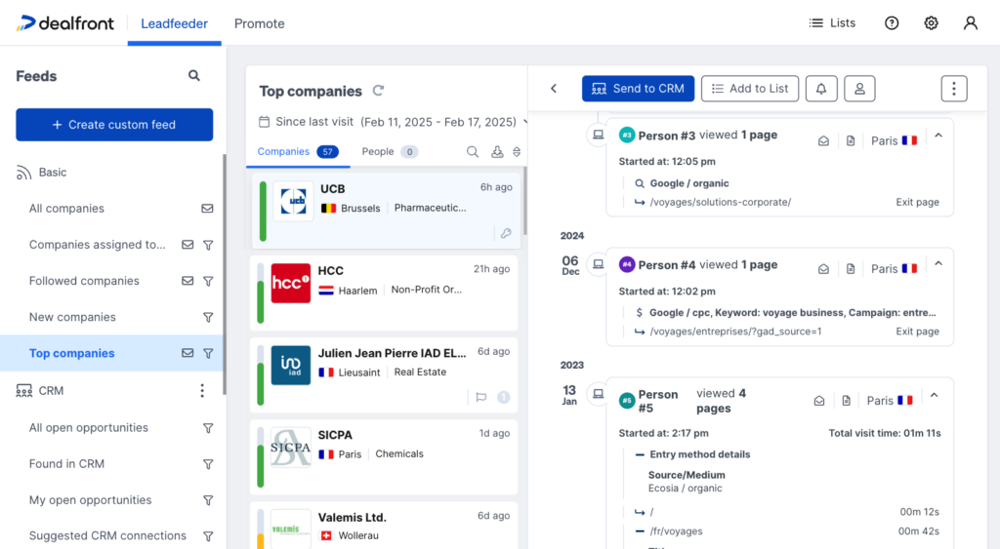Click the Google / organic source text
The width and height of the screenshot is (1000, 549).
pyautogui.click(x=688, y=183)
